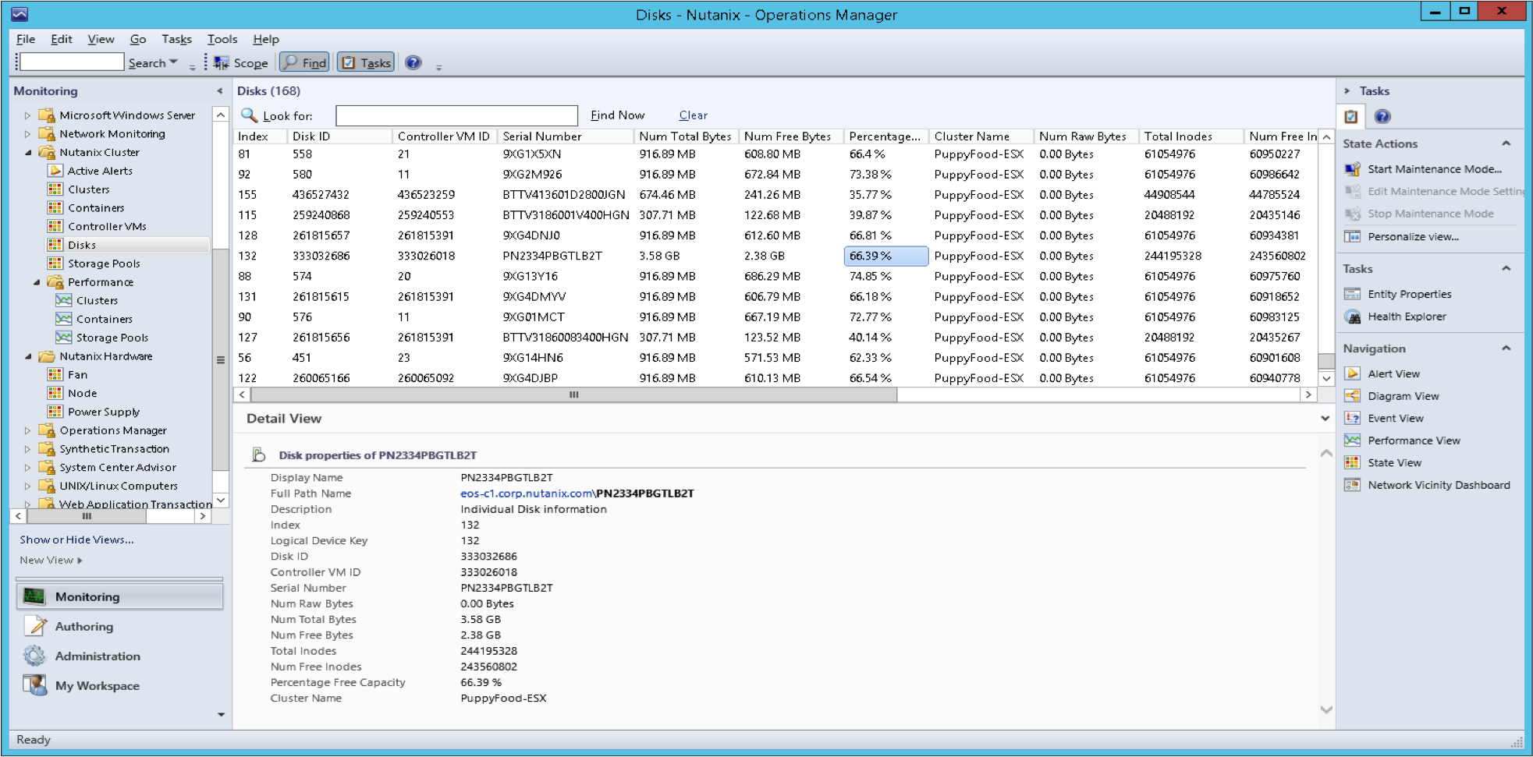The height and width of the screenshot is (757, 1533).
Task: Expand Microsoft Windows Server node
Action: 27,115
